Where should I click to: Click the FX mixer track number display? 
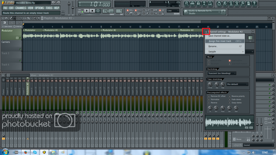[250, 38]
